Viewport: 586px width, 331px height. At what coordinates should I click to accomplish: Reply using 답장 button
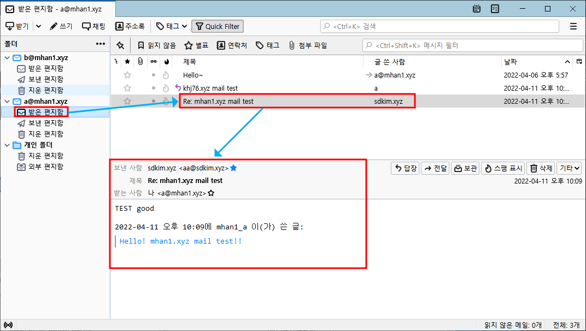pos(405,168)
